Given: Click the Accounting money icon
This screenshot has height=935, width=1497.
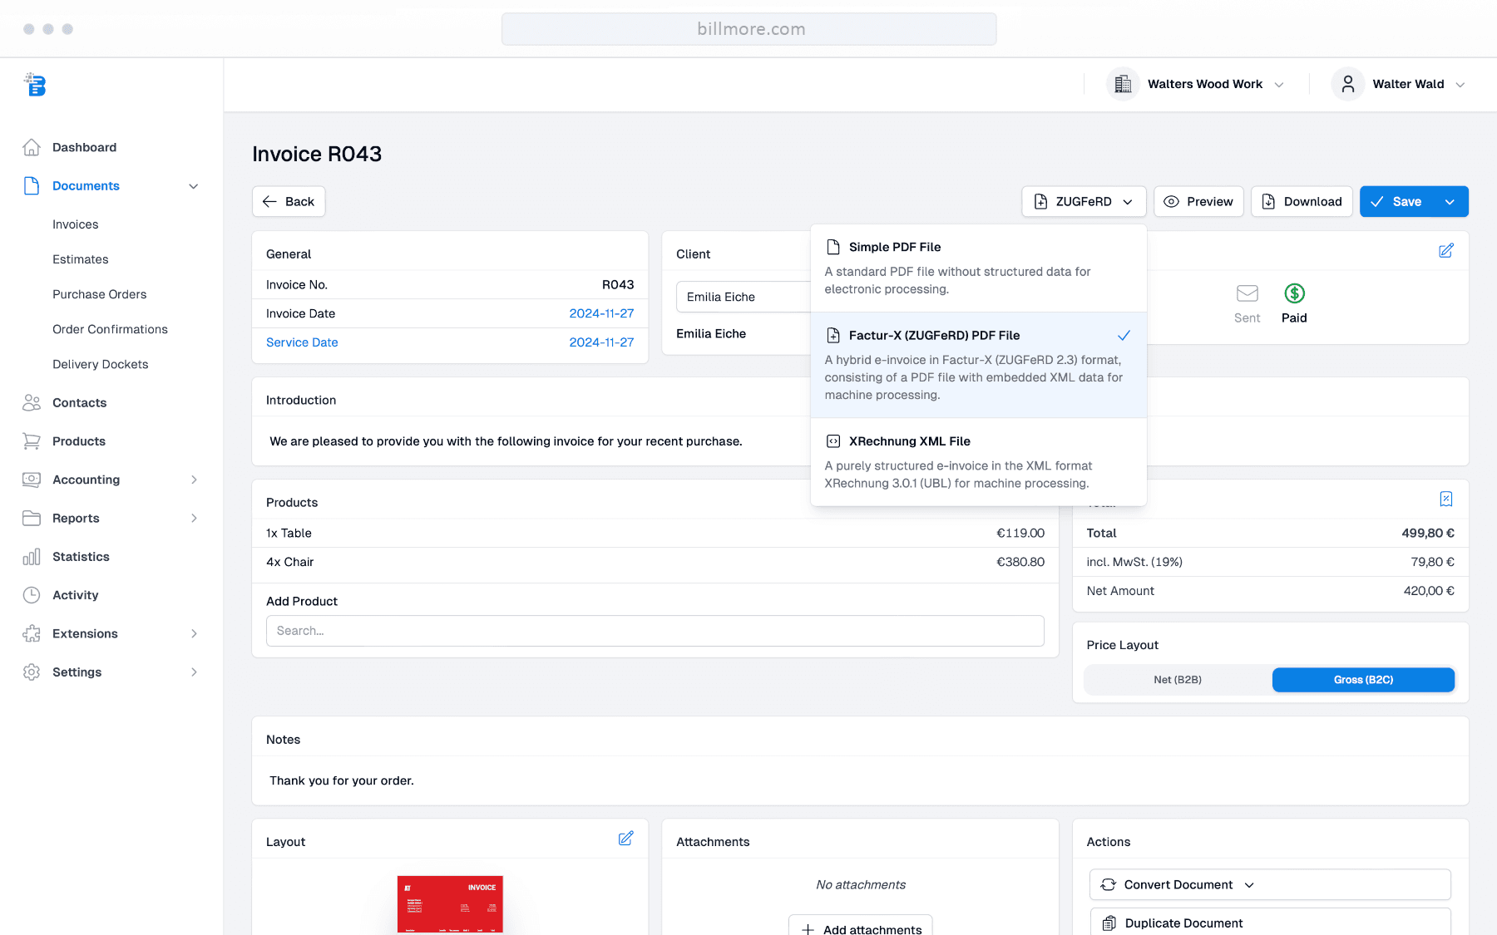Looking at the screenshot, I should pos(32,480).
